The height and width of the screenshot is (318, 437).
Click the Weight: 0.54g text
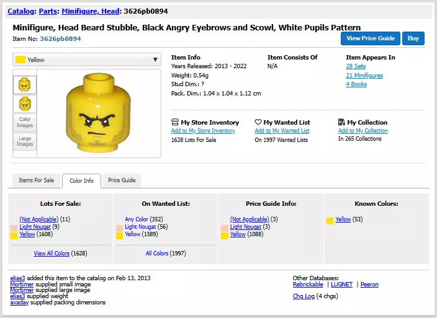click(x=190, y=76)
